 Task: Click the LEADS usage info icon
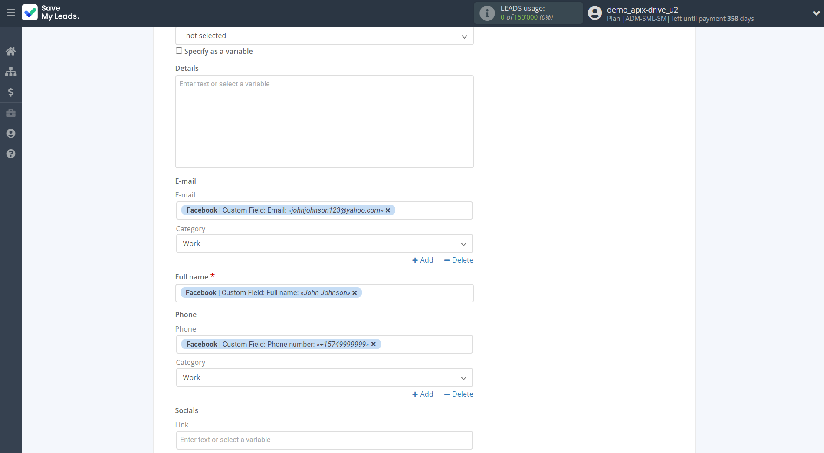pyautogui.click(x=487, y=13)
